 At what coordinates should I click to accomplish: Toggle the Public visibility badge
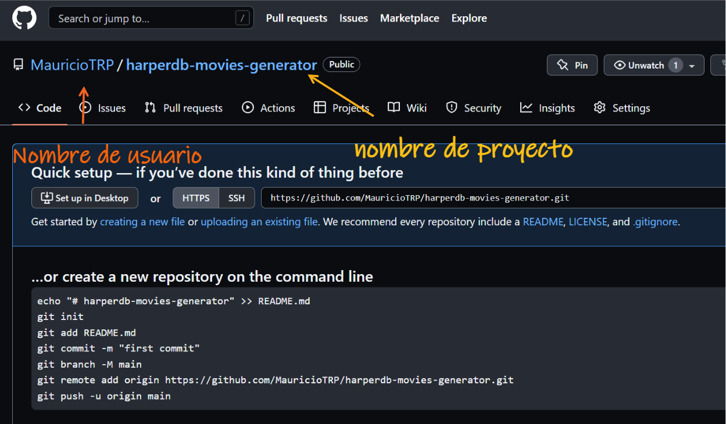(x=341, y=64)
